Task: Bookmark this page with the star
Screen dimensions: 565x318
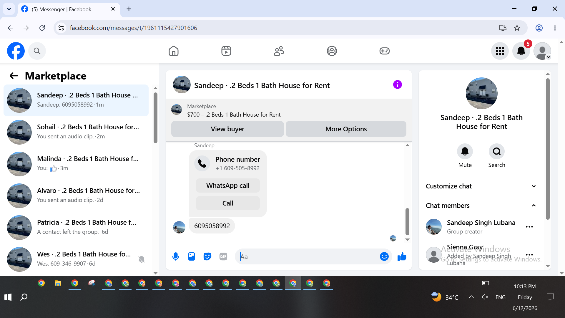Action: pos(517,28)
